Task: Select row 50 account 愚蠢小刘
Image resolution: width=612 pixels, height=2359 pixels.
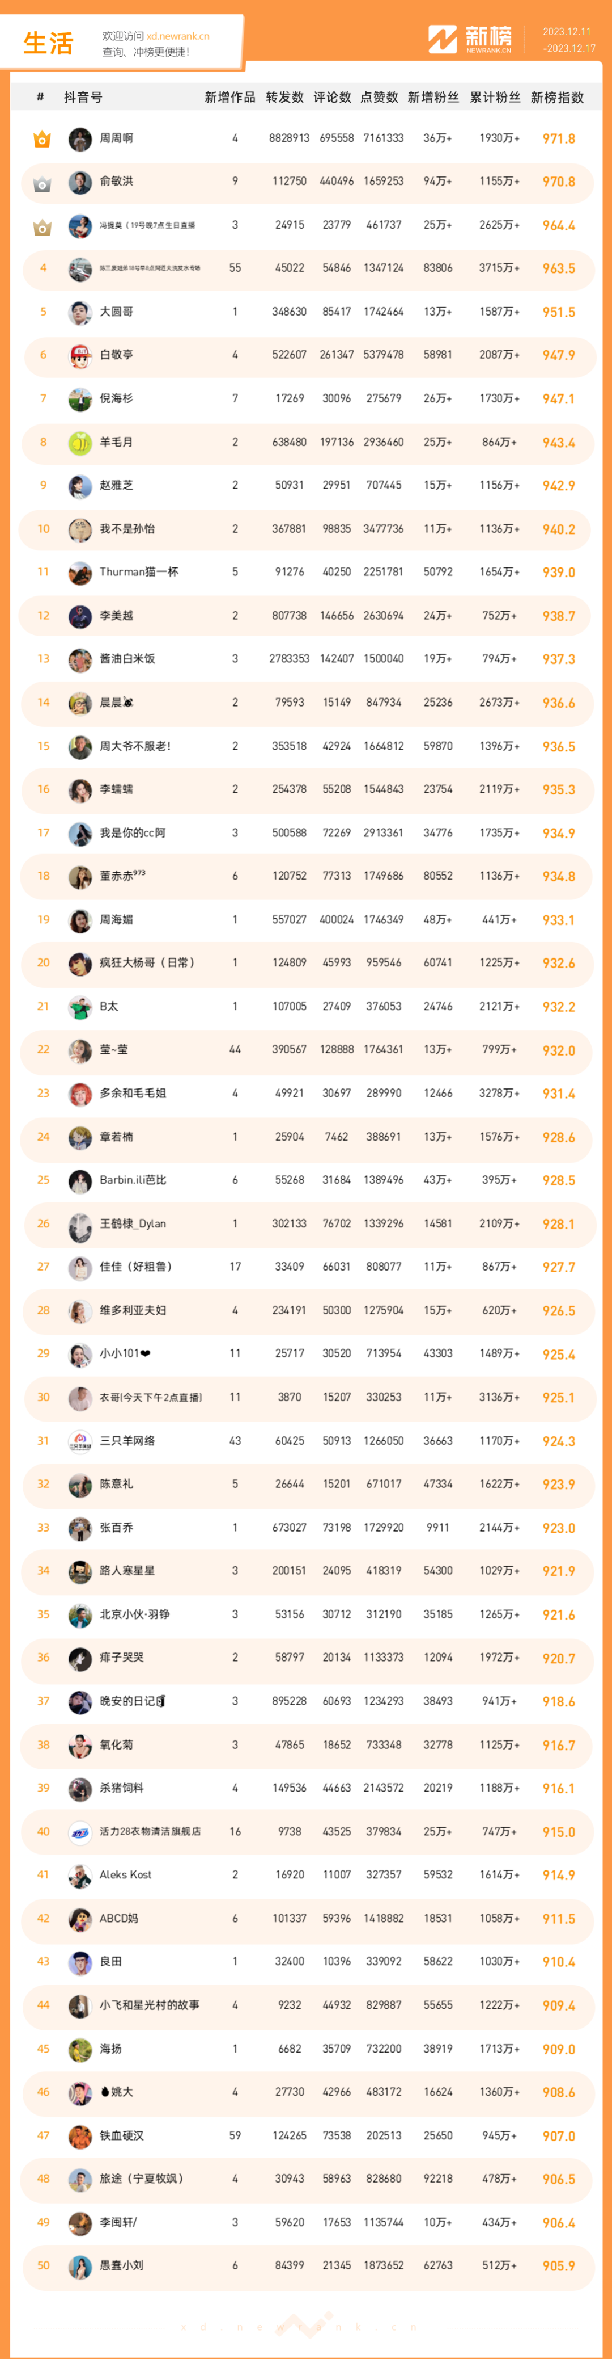Action: click(x=307, y=2265)
